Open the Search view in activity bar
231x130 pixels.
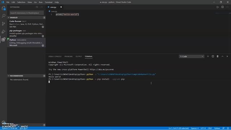click(x=4, y=16)
